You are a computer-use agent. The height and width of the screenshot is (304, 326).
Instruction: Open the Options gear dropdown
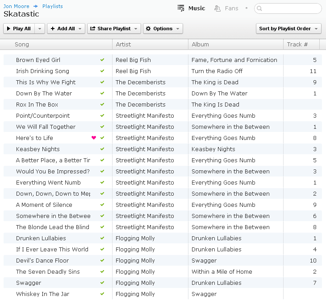click(163, 29)
